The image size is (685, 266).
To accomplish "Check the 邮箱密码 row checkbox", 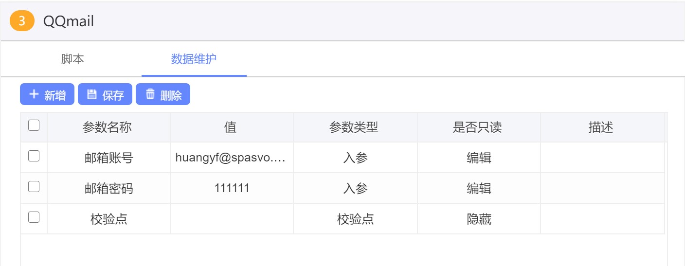I will point(34,187).
